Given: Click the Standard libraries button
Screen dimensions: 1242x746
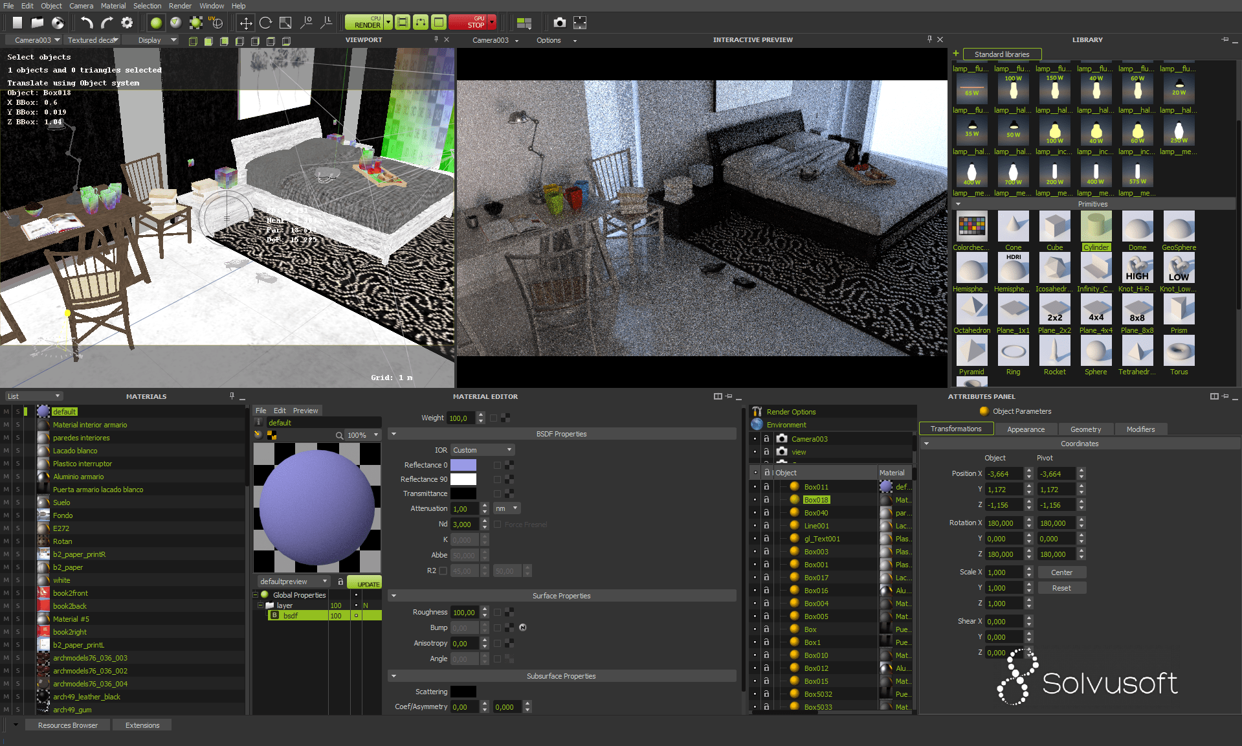Looking at the screenshot, I should pos(1002,54).
